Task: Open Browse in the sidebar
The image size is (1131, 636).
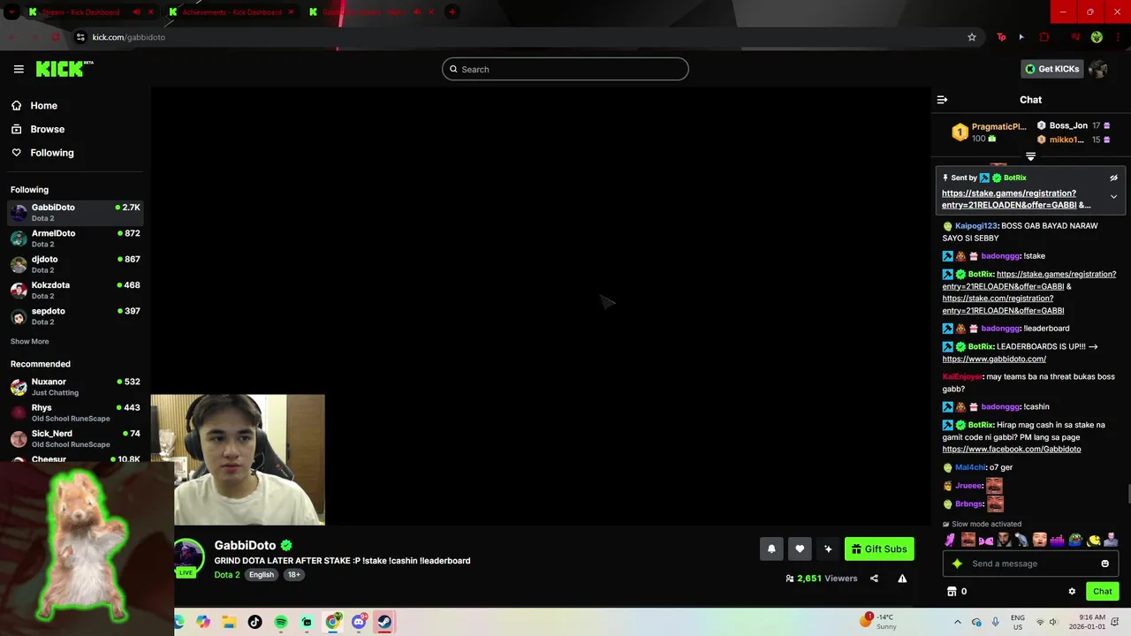Action: click(47, 129)
